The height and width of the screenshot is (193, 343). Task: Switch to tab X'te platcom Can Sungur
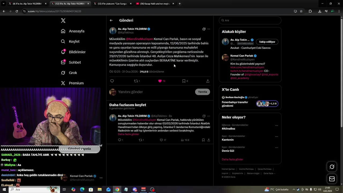coord(113,4)
